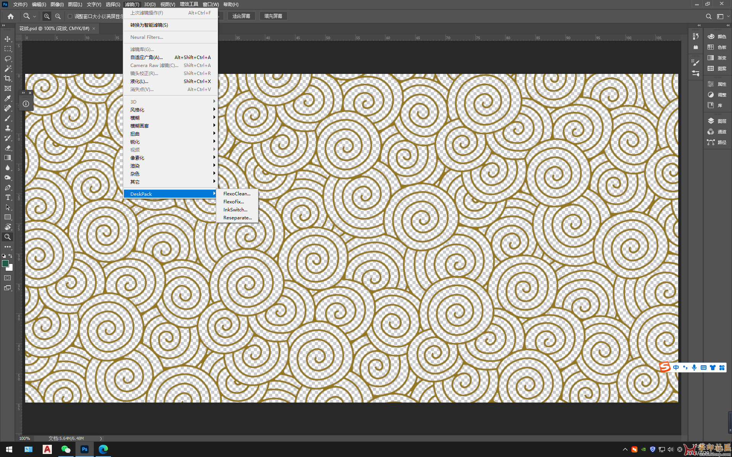
Task: Open the Paths panel icon
Action: (x=711, y=142)
